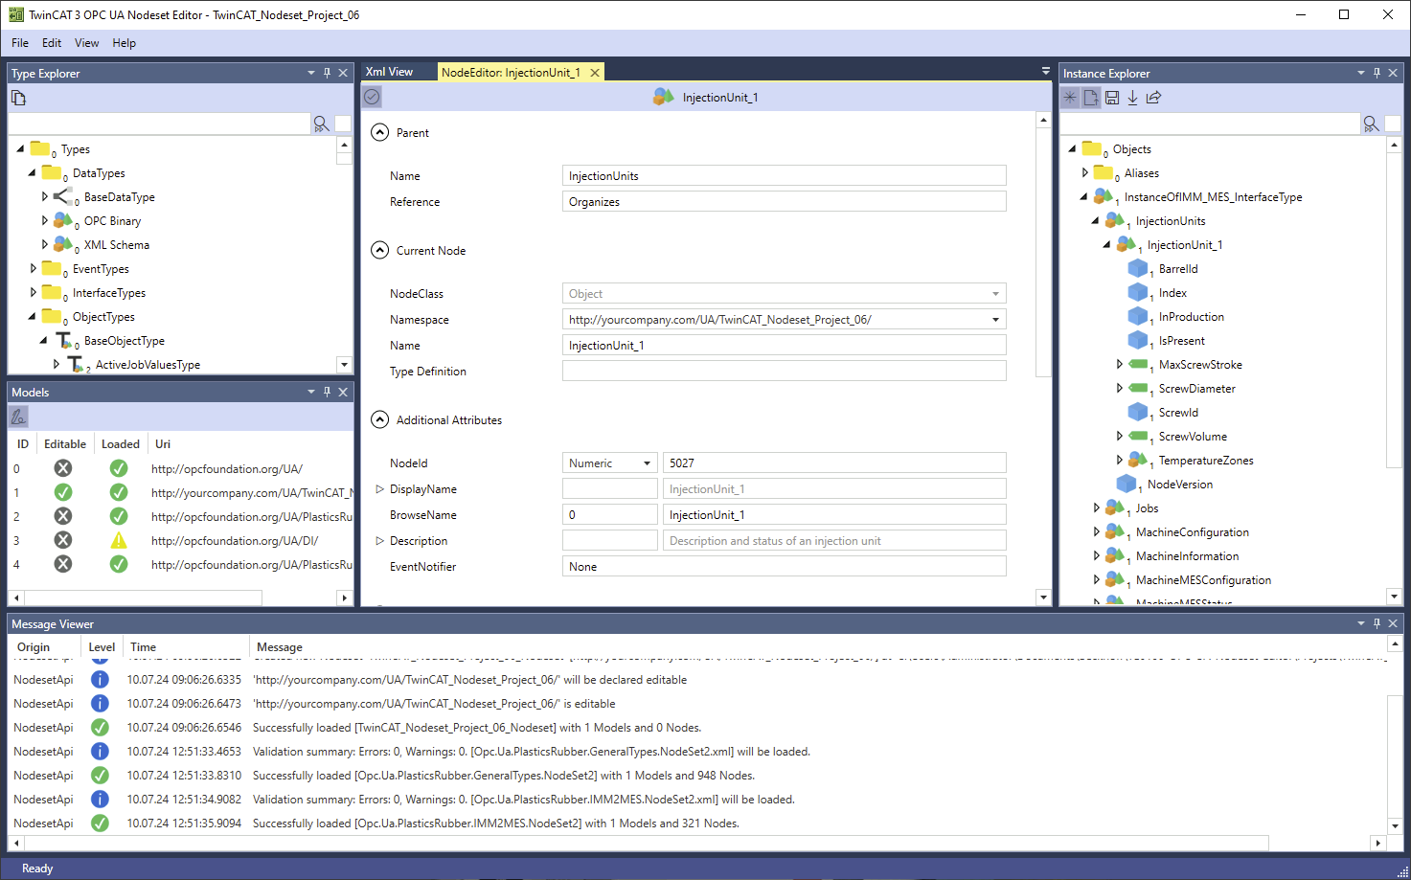The image size is (1411, 880).
Task: Open the Namespace dropdown
Action: tap(995, 320)
